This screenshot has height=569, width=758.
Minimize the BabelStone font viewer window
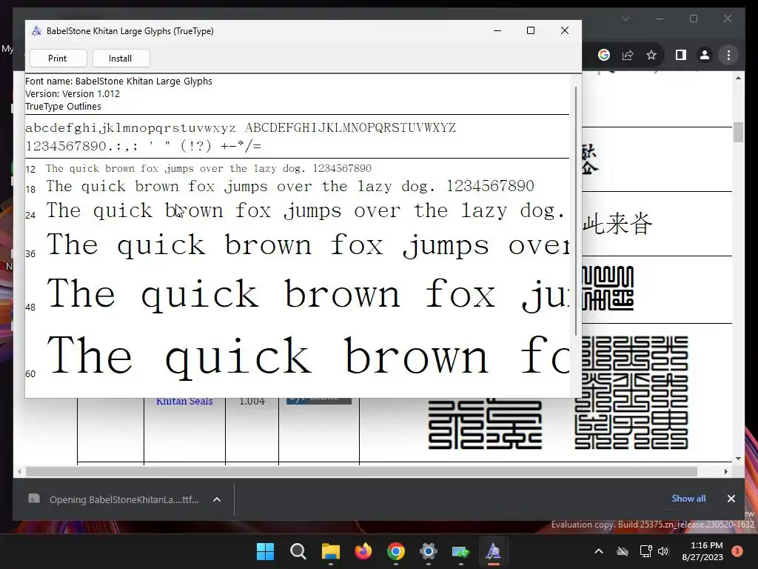tap(497, 30)
